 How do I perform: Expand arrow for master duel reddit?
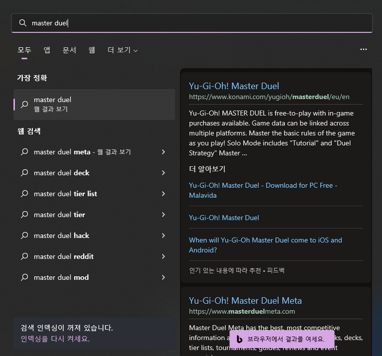163,256
